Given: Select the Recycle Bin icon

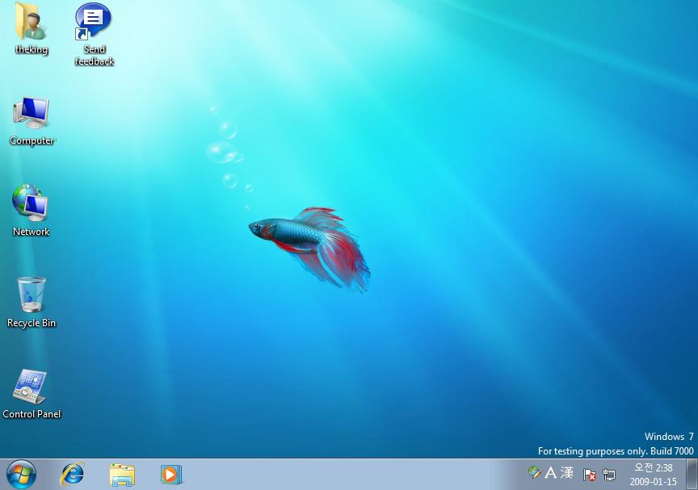Looking at the screenshot, I should point(32,295).
